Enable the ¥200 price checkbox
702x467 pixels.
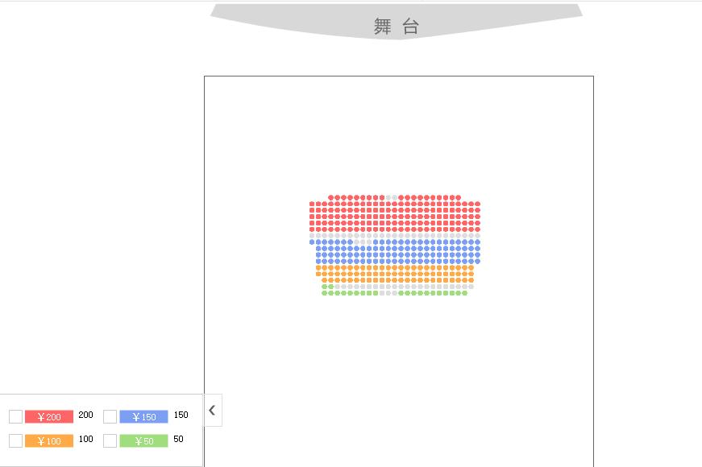click(x=15, y=416)
